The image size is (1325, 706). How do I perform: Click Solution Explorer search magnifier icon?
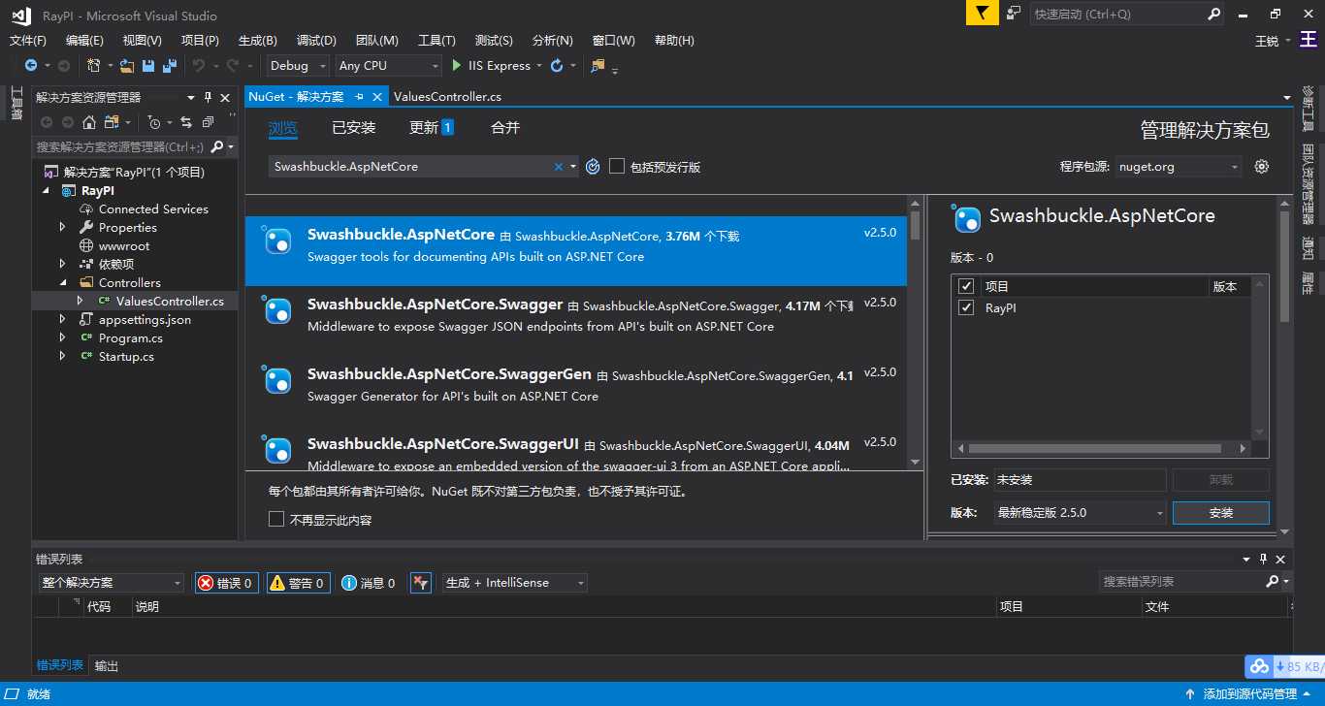[217, 146]
